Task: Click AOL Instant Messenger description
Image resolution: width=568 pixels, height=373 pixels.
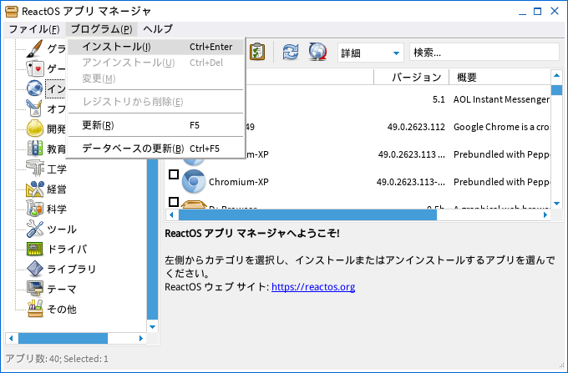Action: (x=501, y=99)
